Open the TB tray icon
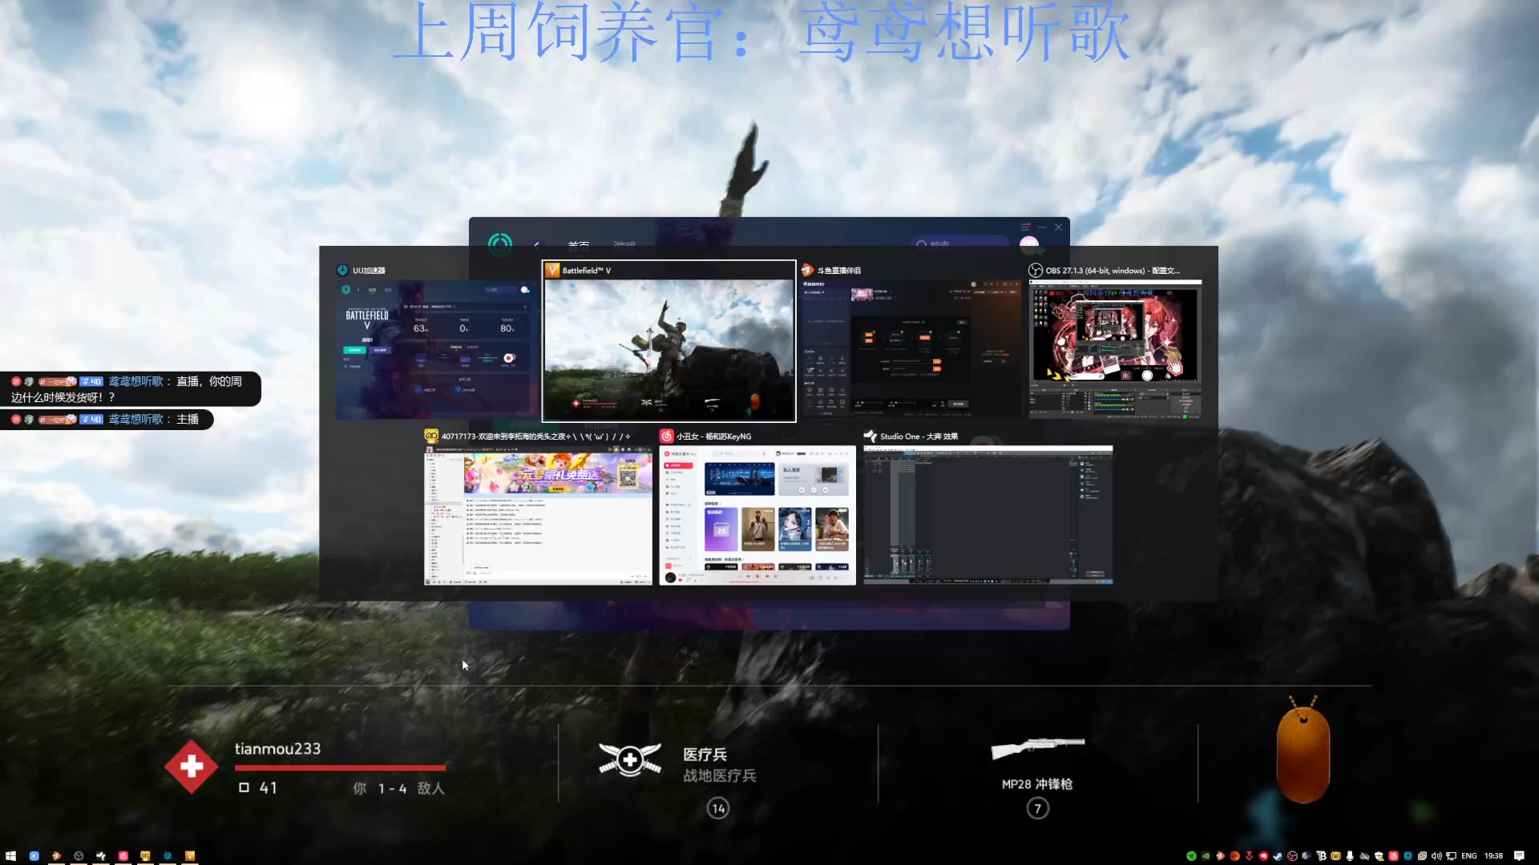The height and width of the screenshot is (865, 1539). click(x=1321, y=855)
